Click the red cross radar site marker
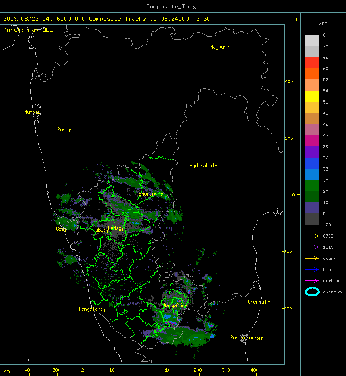Viewport: 346px width, 376px height. pos(126,175)
